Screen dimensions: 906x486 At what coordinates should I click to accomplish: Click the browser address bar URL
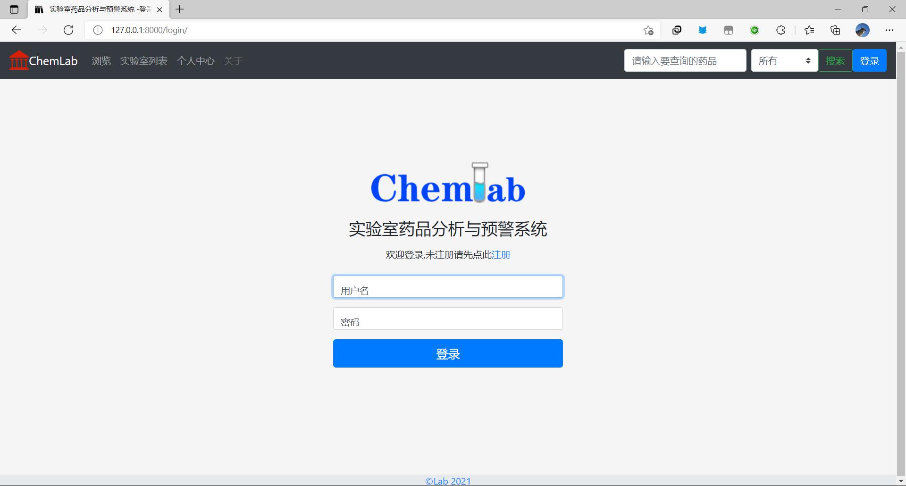point(149,30)
